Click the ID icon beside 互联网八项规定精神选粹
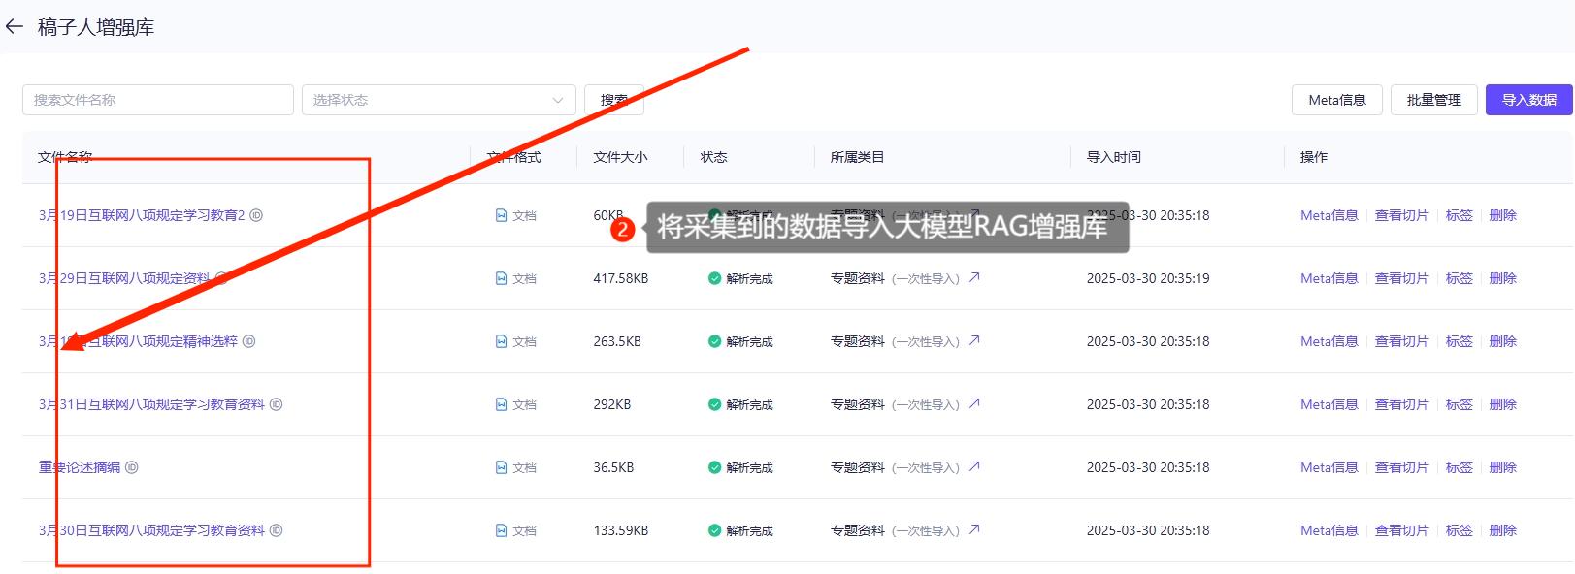The height and width of the screenshot is (574, 1575). click(x=248, y=341)
